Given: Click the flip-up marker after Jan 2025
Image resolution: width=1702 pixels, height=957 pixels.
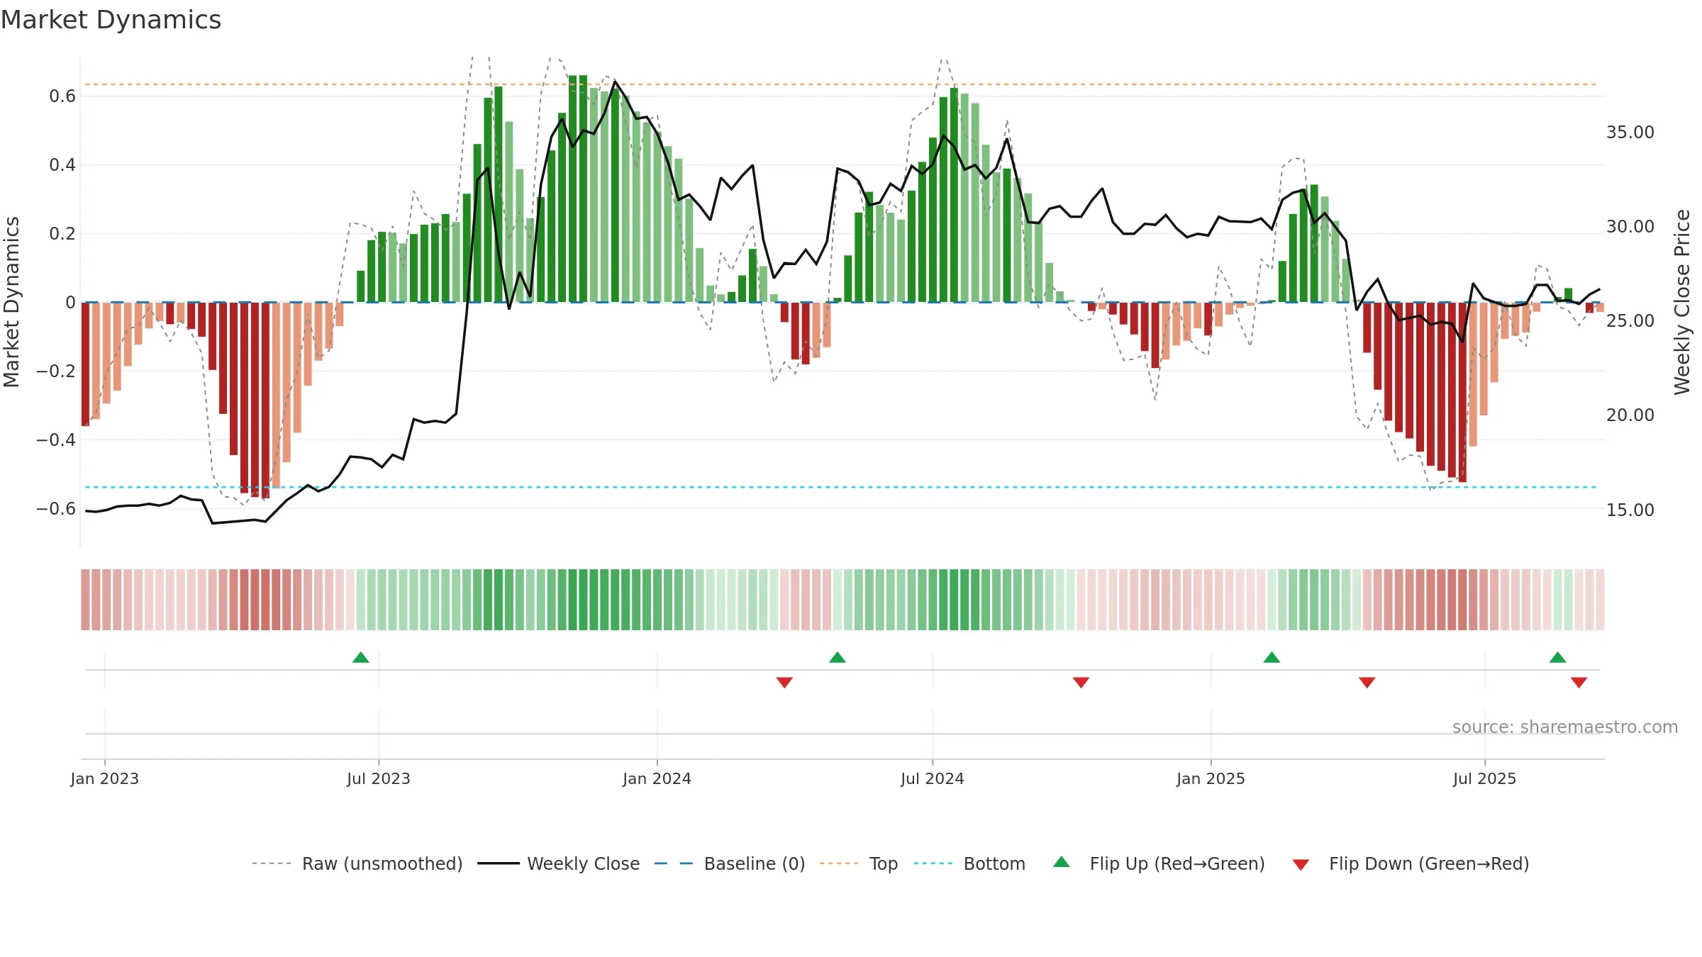Looking at the screenshot, I should (x=1272, y=657).
